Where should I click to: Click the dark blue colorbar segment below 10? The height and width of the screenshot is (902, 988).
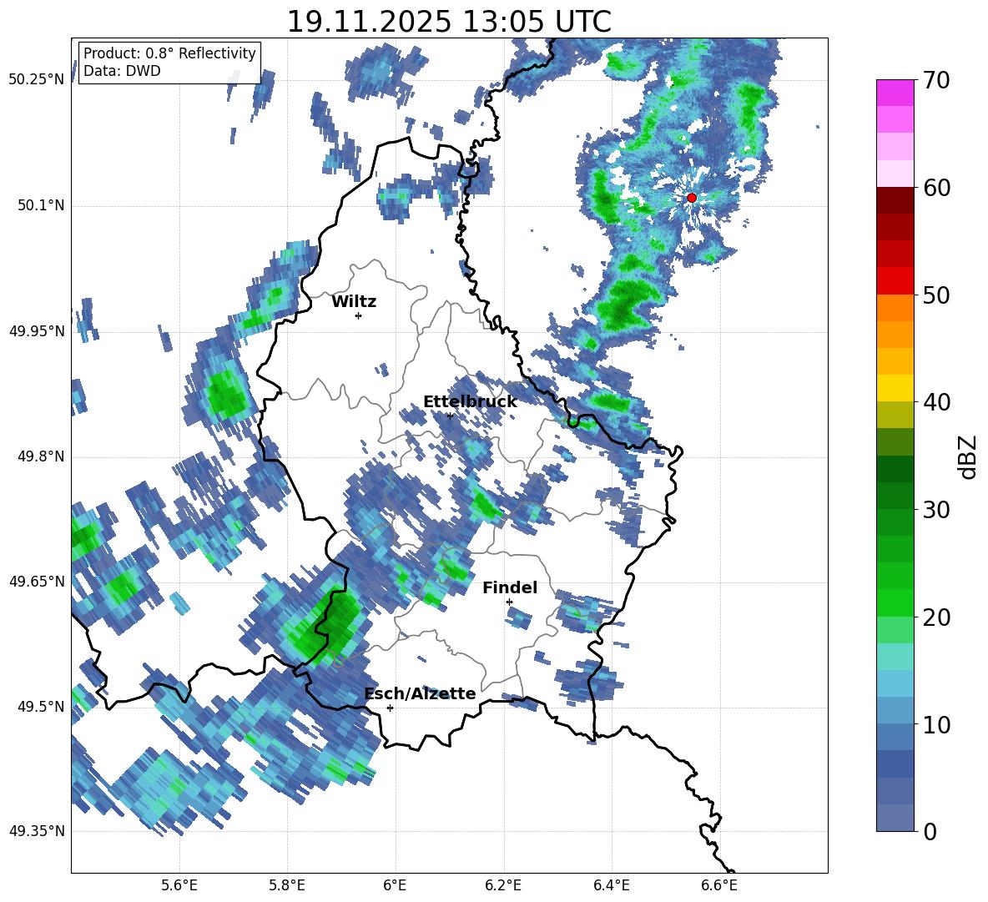point(895,764)
